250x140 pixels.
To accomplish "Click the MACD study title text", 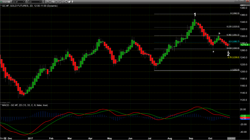I will click(x=24, y=105).
